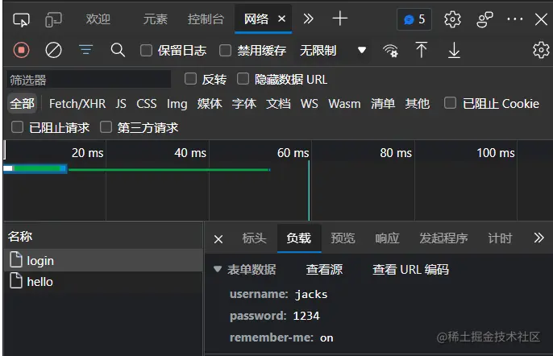553x356 pixels.
Task: Open DevTools settings gear in top bar
Action: pyautogui.click(x=452, y=19)
